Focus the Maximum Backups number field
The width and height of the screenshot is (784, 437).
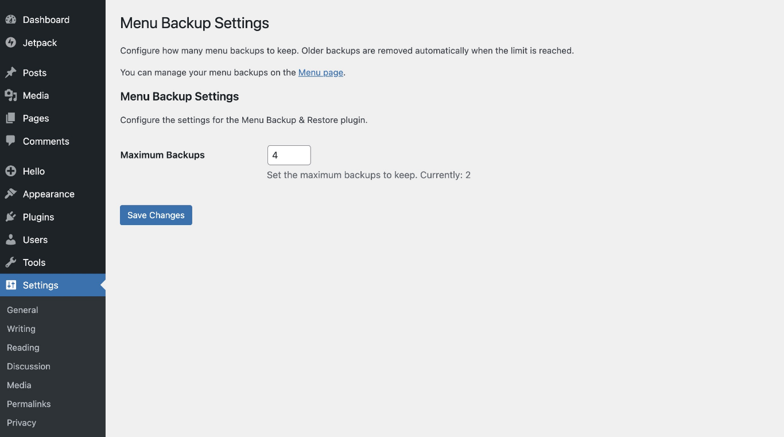[289, 156]
